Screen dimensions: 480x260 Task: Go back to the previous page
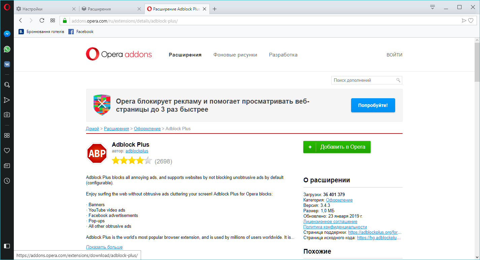click(x=21, y=21)
